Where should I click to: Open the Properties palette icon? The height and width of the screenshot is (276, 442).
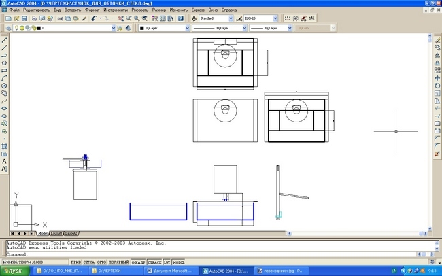coord(154,18)
